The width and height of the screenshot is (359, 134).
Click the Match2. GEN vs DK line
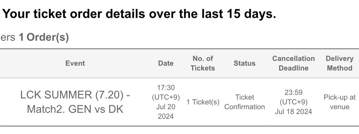75,109
